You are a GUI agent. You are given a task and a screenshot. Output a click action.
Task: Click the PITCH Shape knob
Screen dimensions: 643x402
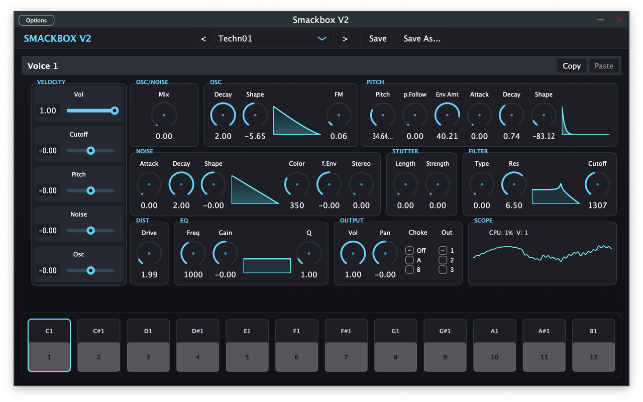click(x=544, y=115)
